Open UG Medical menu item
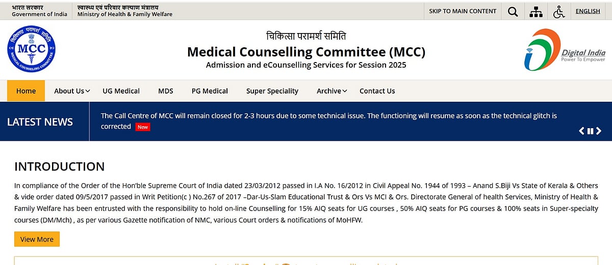The image size is (612, 265). [121, 91]
